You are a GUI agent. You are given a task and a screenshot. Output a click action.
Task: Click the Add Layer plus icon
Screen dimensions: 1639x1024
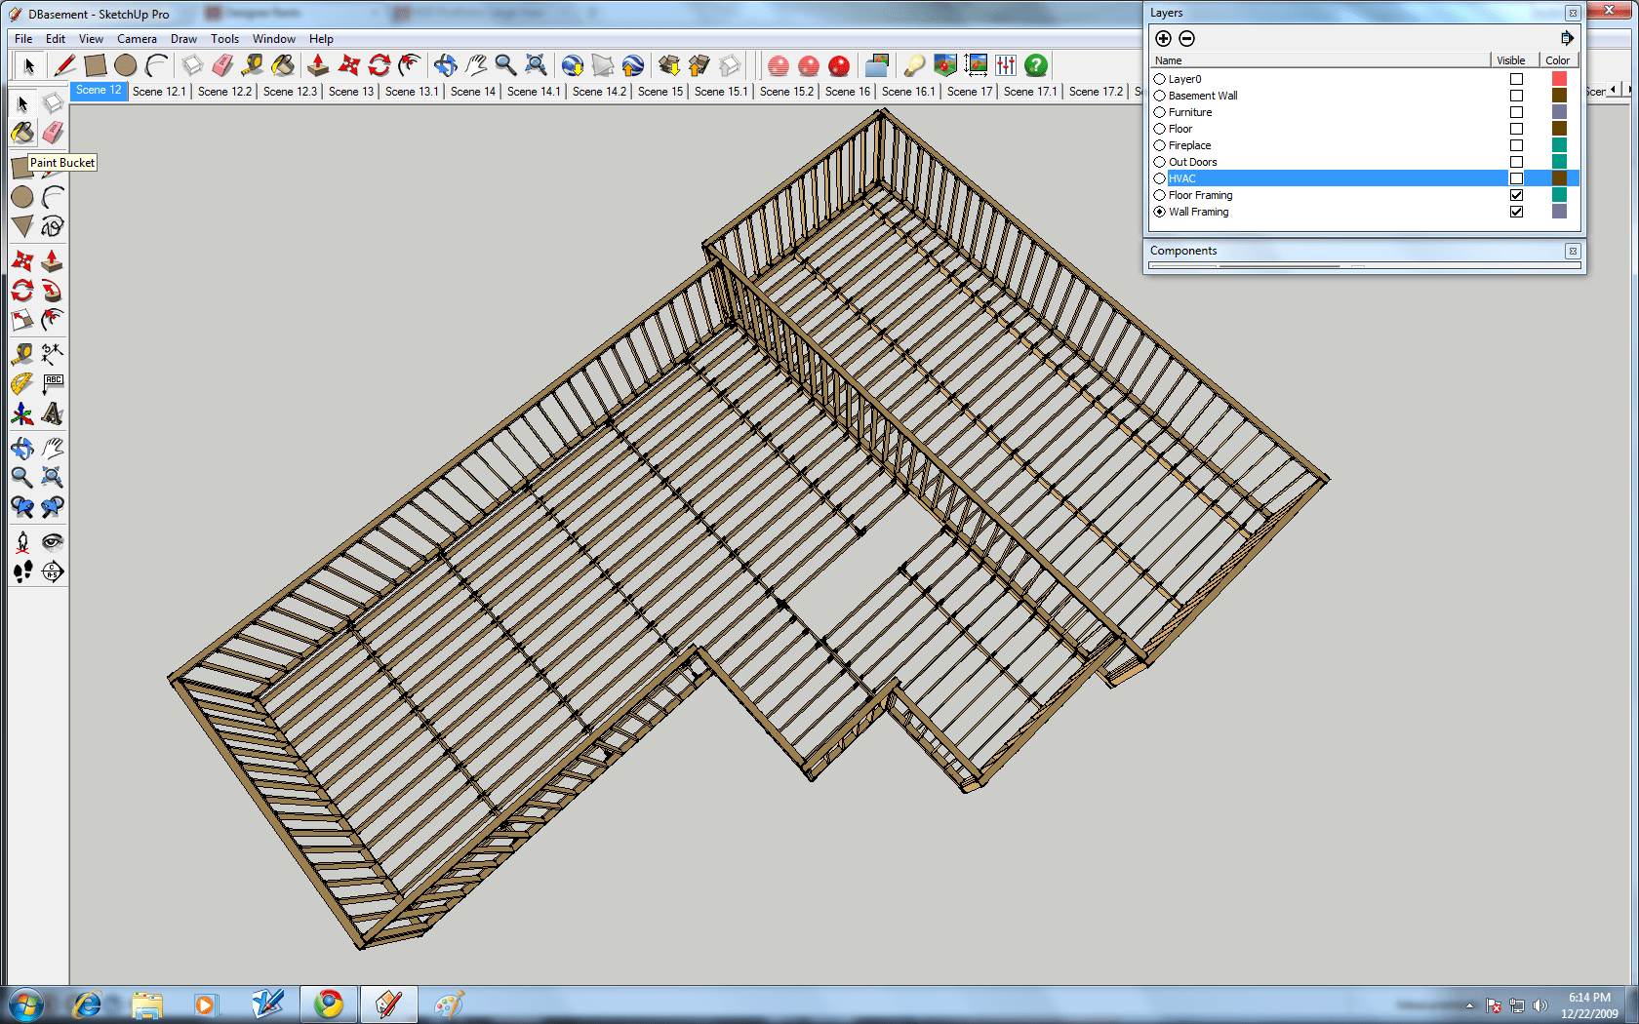pyautogui.click(x=1163, y=38)
